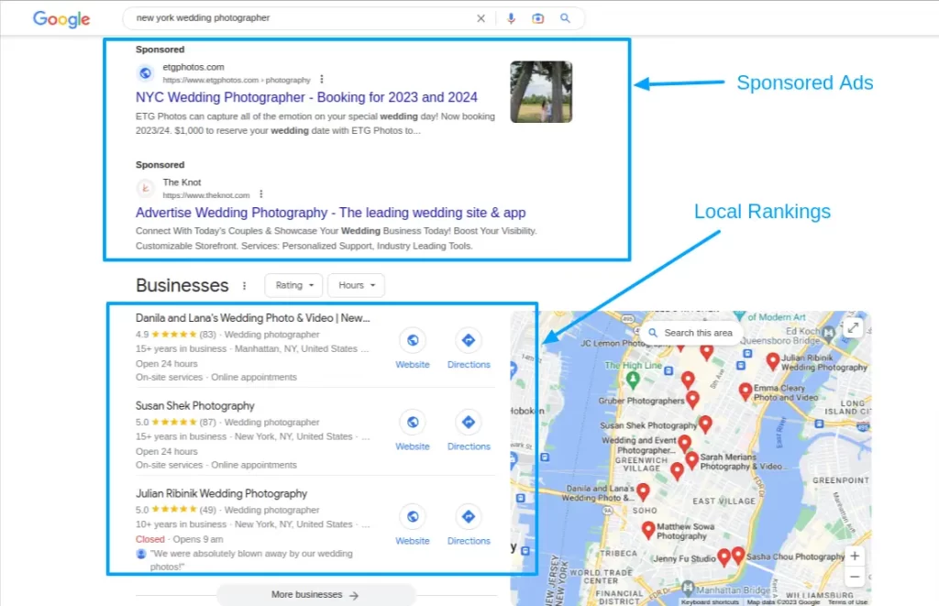Click the Website label under Susan Shek's globe
939x606 pixels.
click(x=413, y=446)
